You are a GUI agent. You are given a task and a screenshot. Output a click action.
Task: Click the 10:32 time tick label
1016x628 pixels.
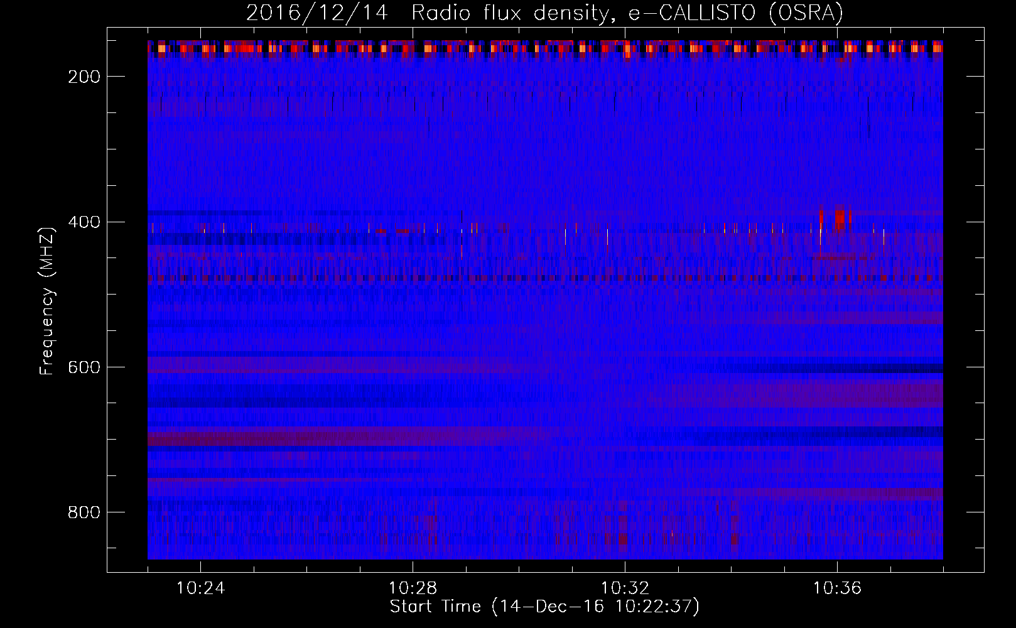(625, 588)
